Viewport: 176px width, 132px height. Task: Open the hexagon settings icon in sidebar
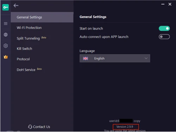(6, 46)
